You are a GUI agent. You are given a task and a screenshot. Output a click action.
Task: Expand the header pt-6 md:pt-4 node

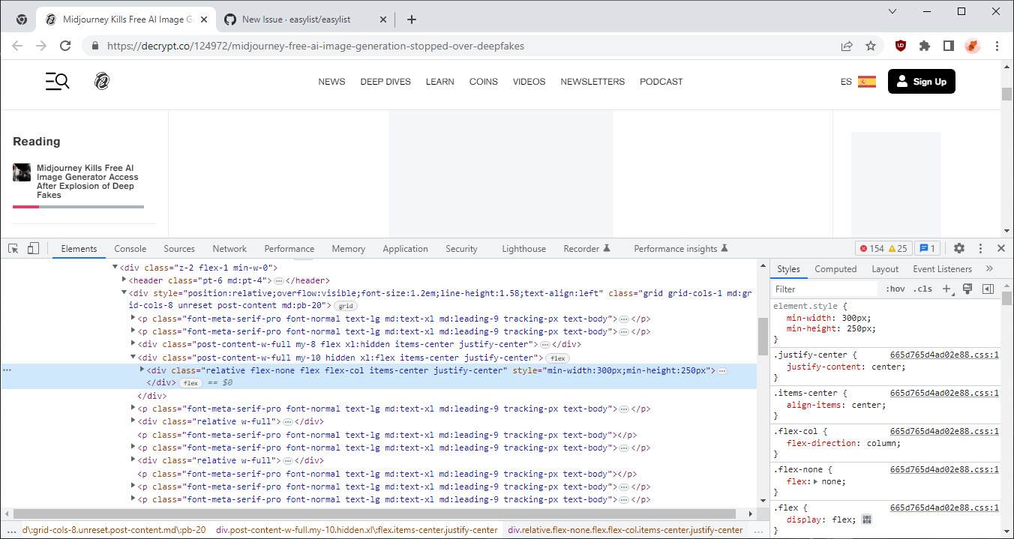[x=124, y=280]
